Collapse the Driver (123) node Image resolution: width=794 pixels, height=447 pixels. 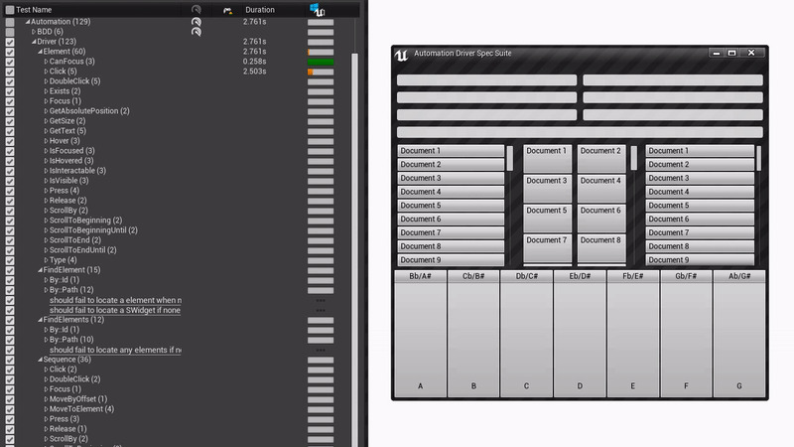(x=34, y=42)
